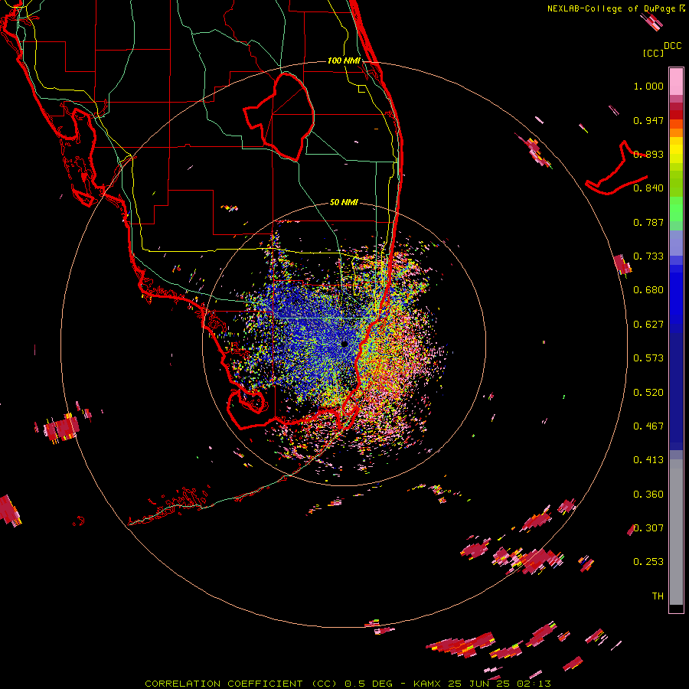
Task: Click the 0.360 legend value
Action: [x=648, y=495]
